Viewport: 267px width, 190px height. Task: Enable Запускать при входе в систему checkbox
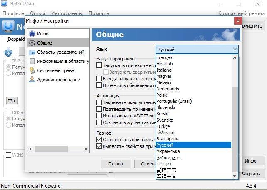coord(99,65)
